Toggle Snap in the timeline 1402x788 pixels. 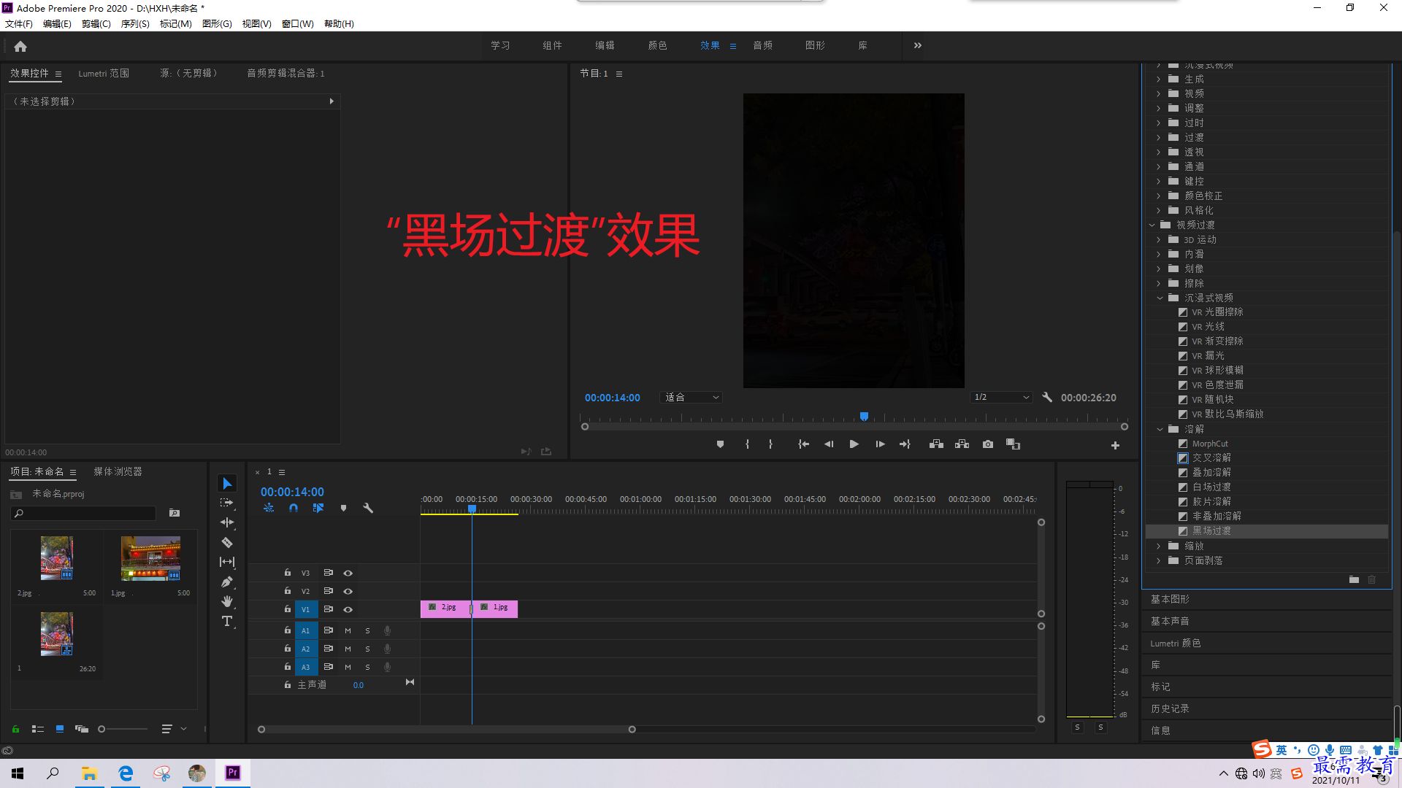(293, 508)
